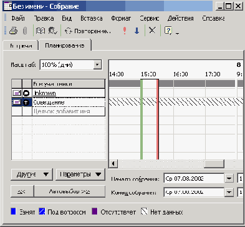Click the paperclip Insert File icon
Image resolution: width=245 pixels, height=227 pixels.
[25, 31]
